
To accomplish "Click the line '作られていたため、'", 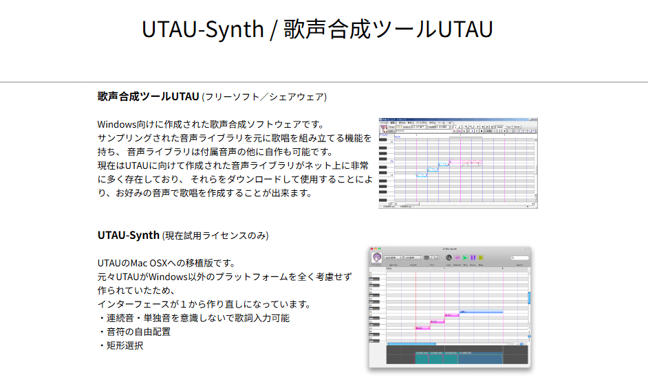I will (137, 290).
